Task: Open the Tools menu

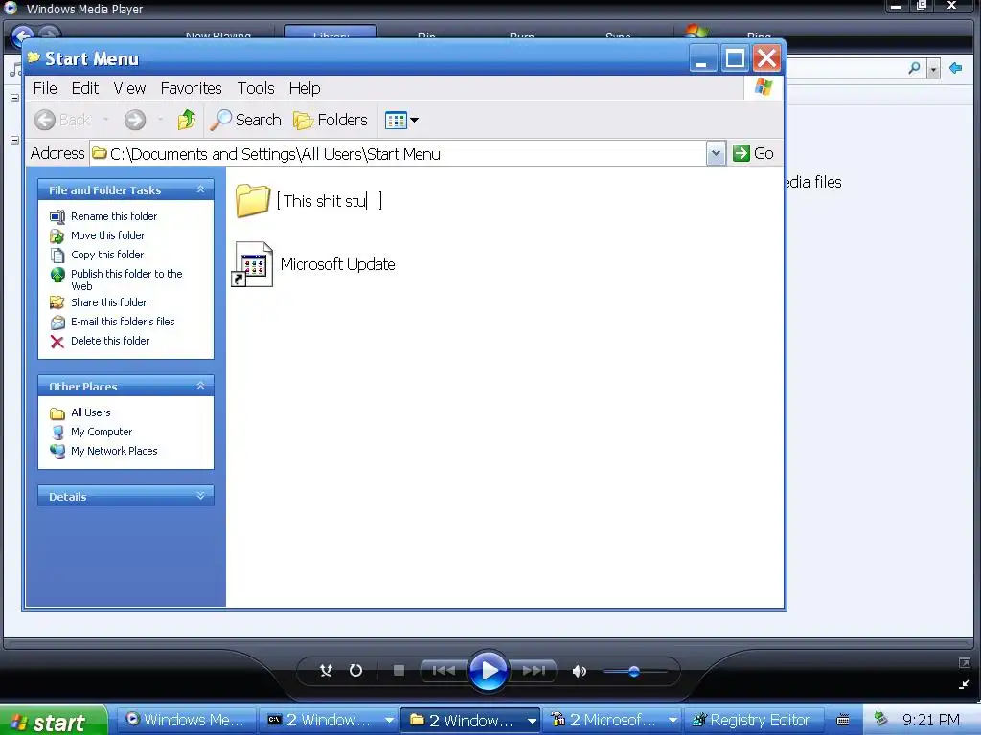Action: point(255,88)
